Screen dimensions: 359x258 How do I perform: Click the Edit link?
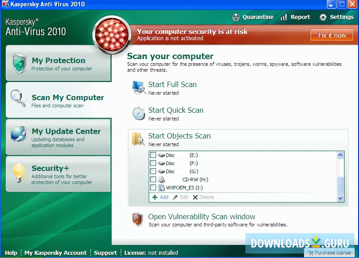(x=184, y=197)
